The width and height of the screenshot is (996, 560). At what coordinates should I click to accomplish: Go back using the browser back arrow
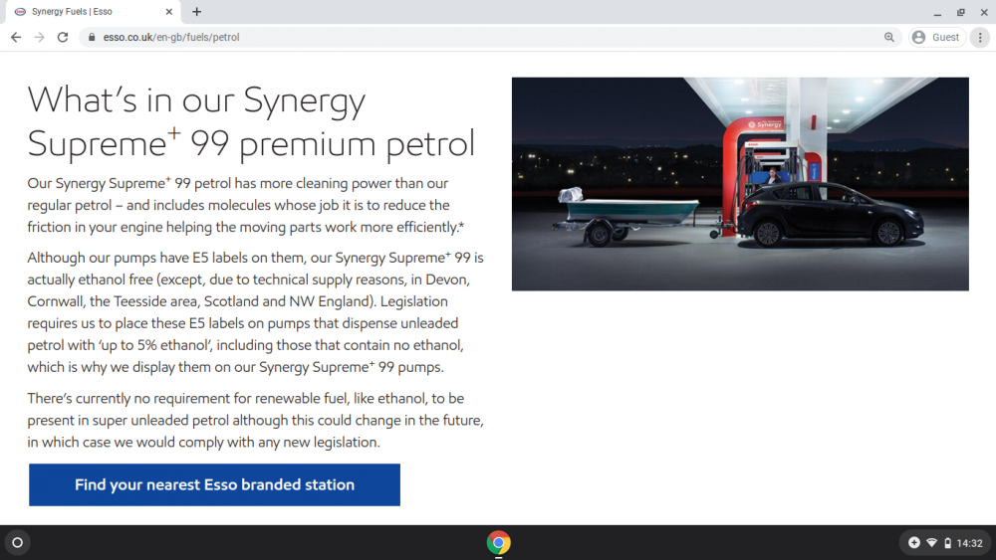coord(16,38)
